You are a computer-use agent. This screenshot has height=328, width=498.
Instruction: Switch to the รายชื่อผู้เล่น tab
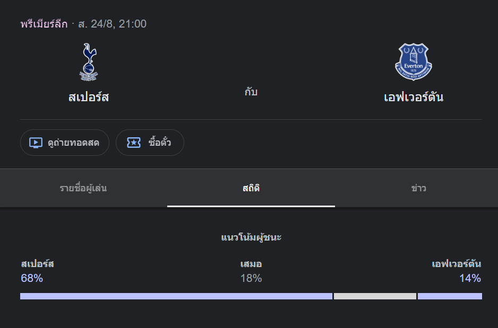83,188
